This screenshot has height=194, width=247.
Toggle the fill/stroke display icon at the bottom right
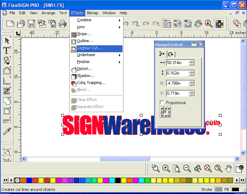coord(239,169)
